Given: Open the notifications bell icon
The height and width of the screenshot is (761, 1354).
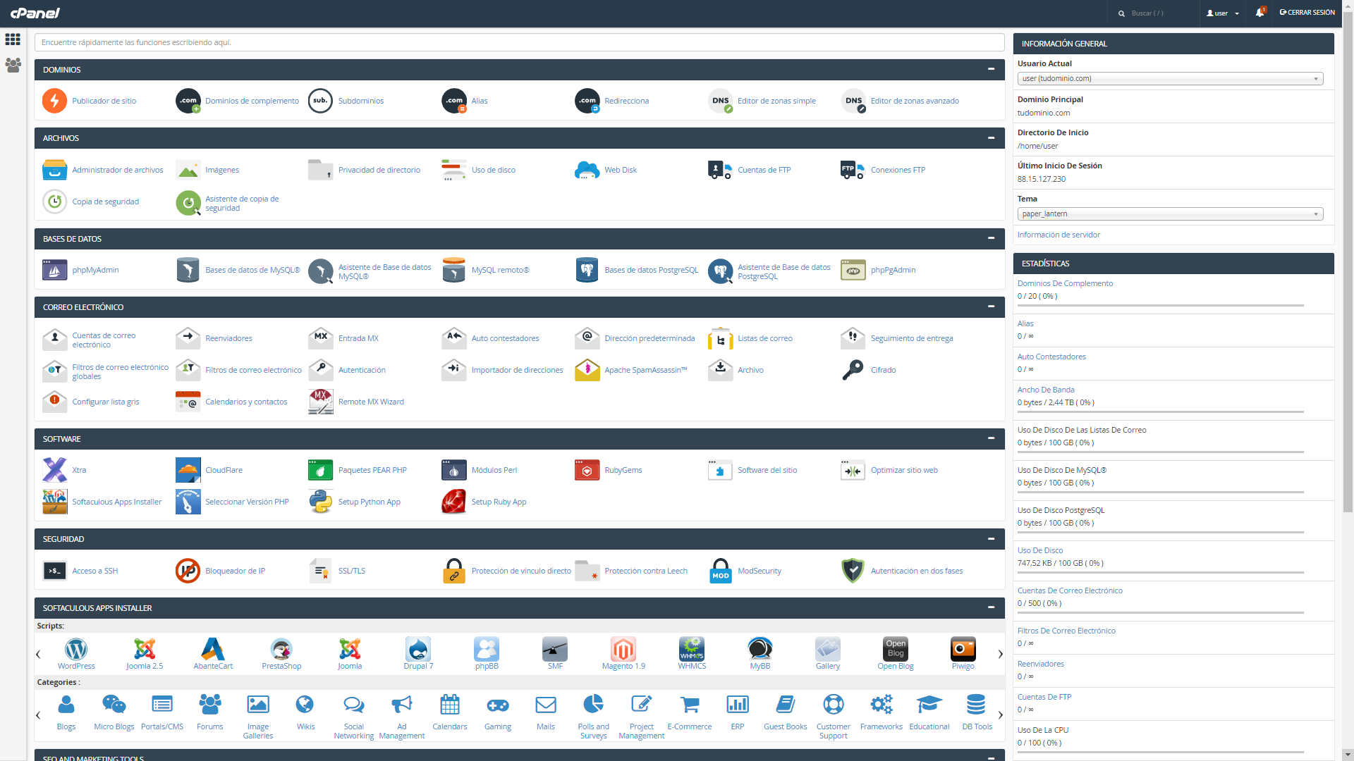Looking at the screenshot, I should [x=1260, y=13].
